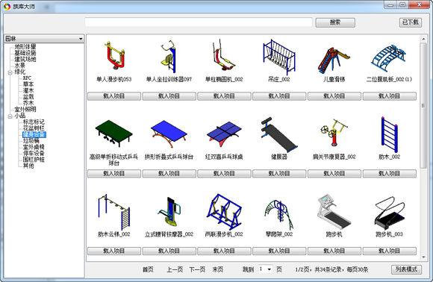The height and width of the screenshot is (282, 433).
Task: Load 肋木云梯_002 into project
Action: (114, 251)
